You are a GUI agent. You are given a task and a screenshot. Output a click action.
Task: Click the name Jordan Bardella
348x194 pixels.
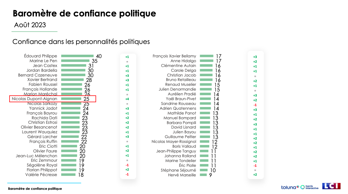point(42,70)
